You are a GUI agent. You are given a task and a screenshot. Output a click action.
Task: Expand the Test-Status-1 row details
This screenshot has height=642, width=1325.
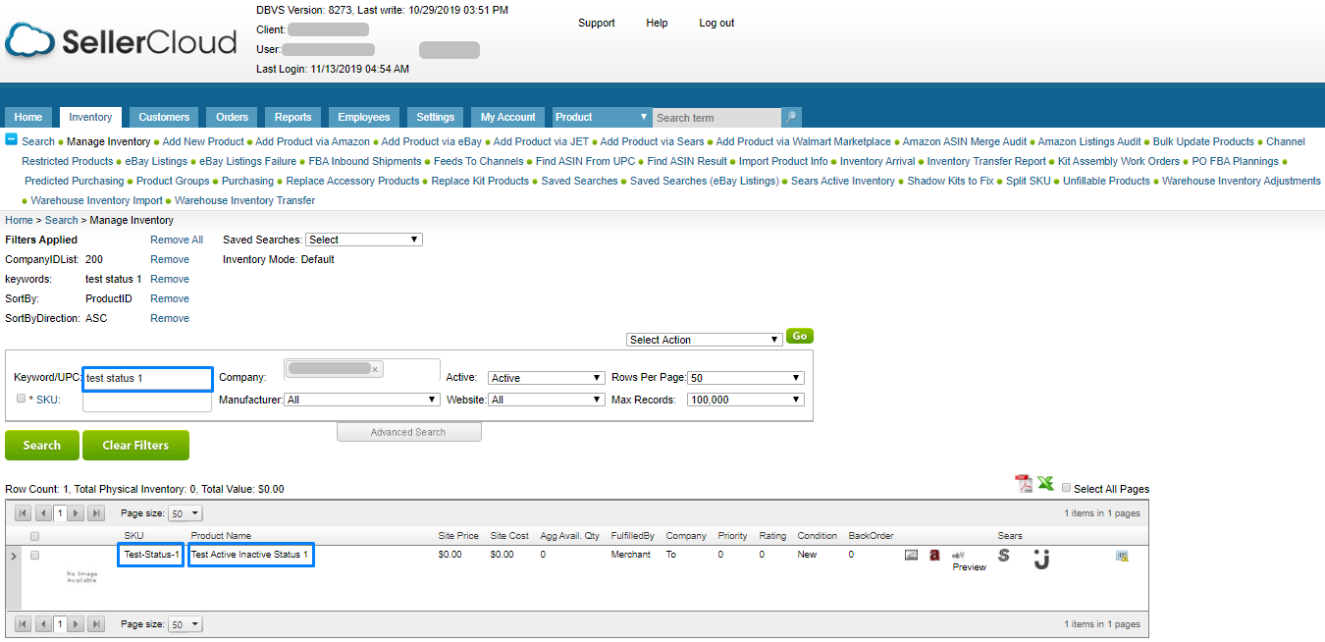pos(13,556)
